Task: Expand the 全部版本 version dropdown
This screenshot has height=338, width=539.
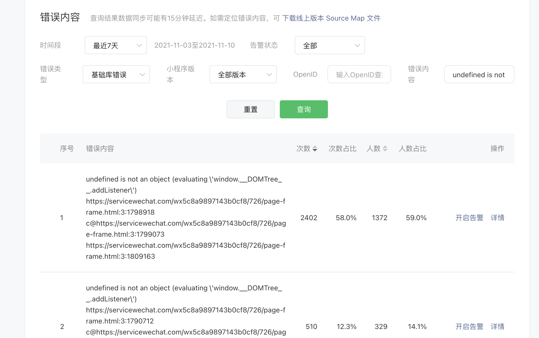Action: pyautogui.click(x=243, y=74)
